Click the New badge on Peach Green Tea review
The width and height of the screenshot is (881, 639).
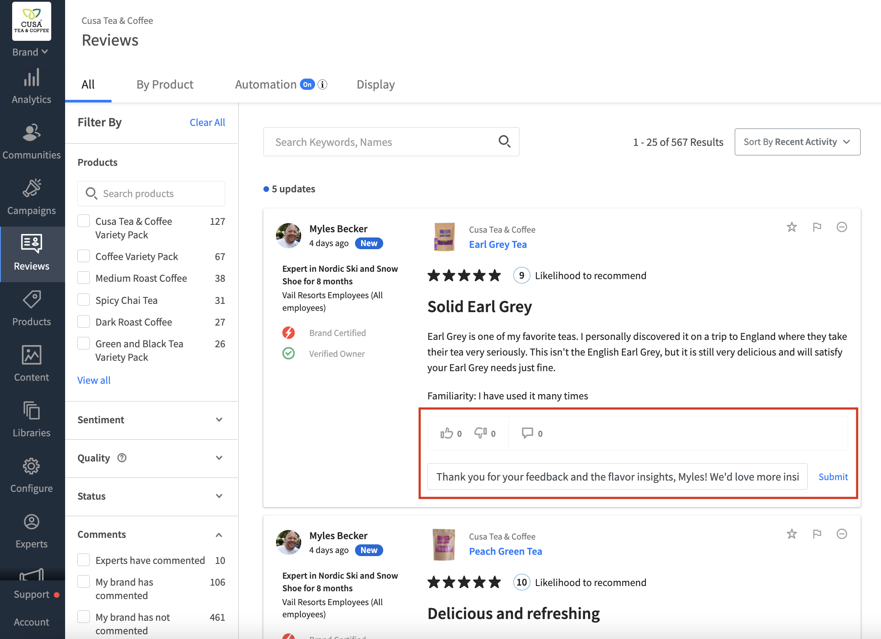point(369,550)
